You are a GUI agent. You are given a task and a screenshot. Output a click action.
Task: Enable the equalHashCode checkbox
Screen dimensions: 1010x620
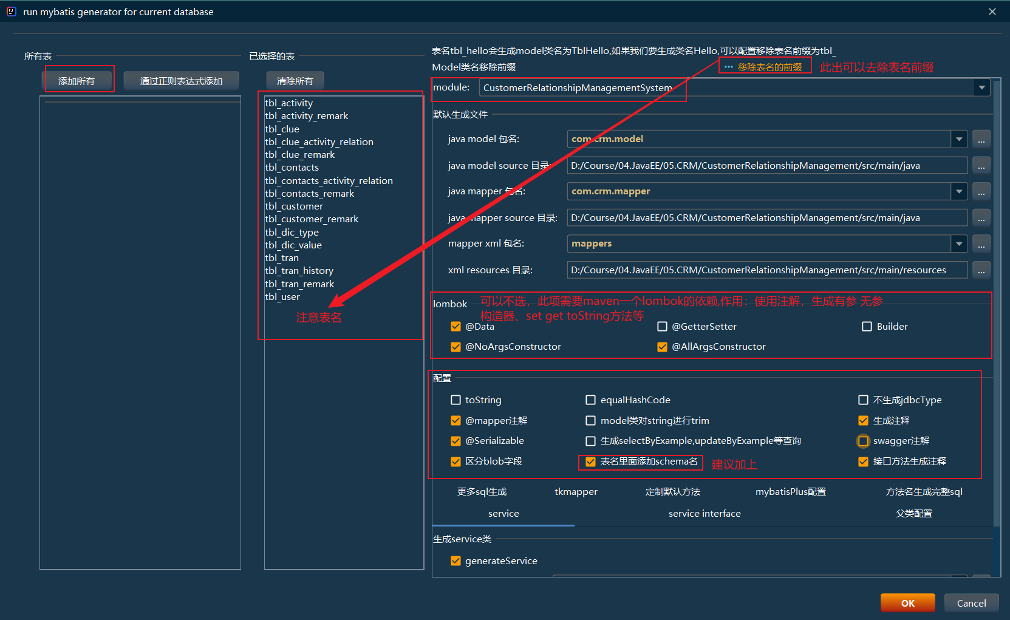coord(590,400)
